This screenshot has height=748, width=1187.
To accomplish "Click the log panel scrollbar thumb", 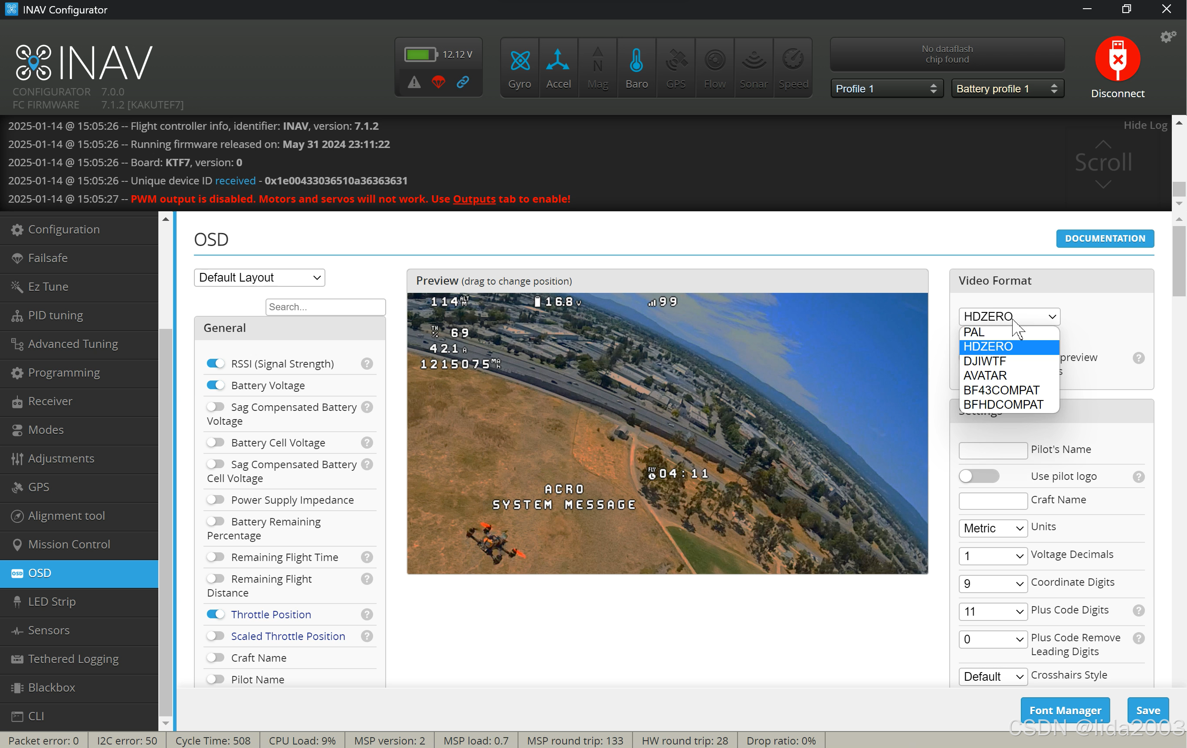I will (x=1179, y=188).
